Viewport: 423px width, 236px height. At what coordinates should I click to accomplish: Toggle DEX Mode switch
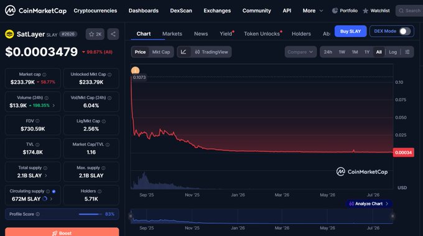[405, 31]
